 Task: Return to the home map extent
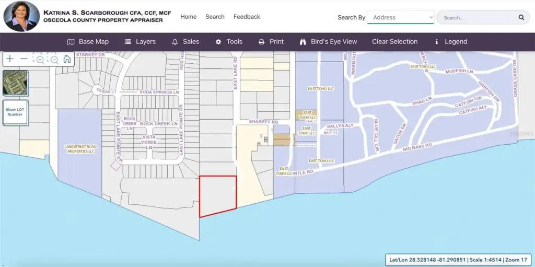pos(67,59)
